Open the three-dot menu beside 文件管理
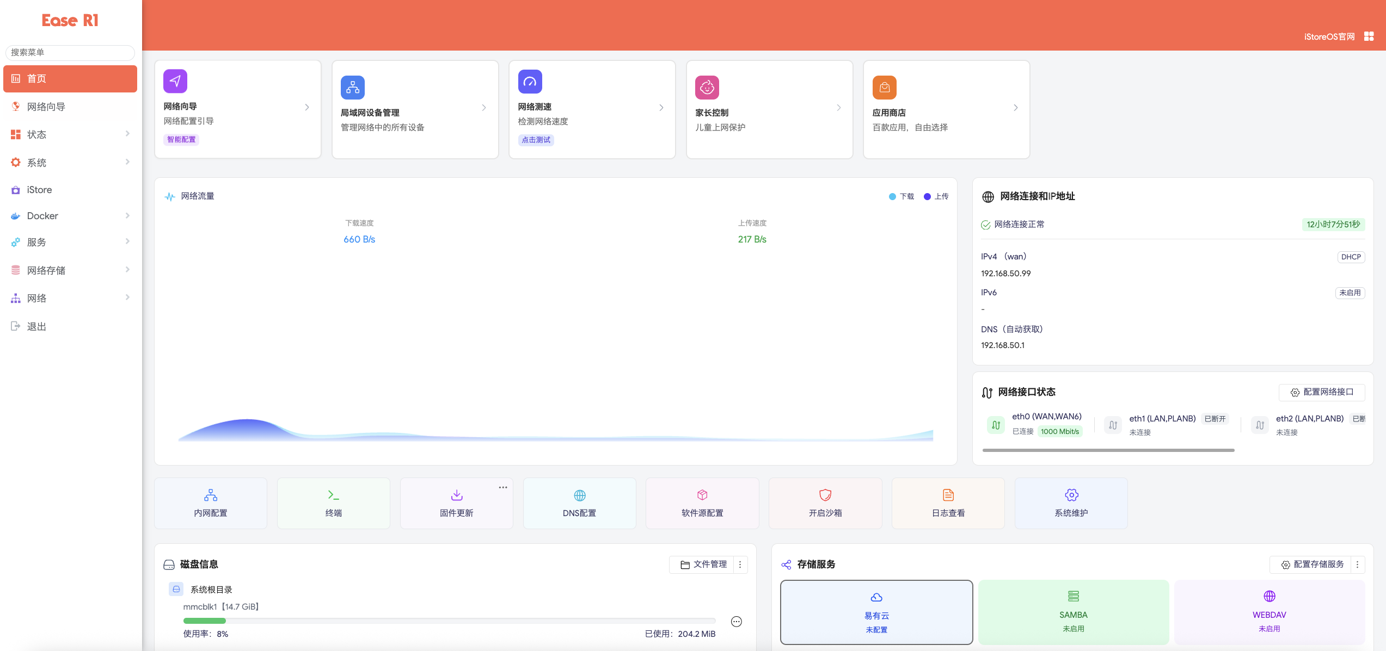 pos(740,565)
